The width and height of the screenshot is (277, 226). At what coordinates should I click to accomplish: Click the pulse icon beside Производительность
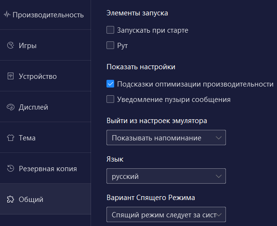[7, 14]
